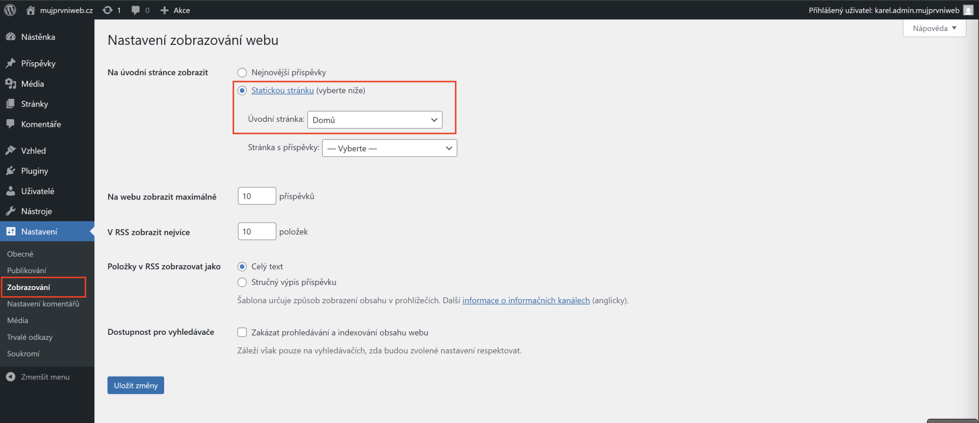The width and height of the screenshot is (979, 423).
Task: Enable Zakázat prohledávání a indexování checkbox
Action: 242,332
